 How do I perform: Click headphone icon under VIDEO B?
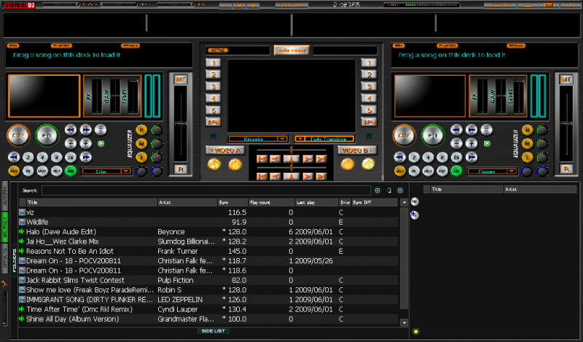click(368, 164)
